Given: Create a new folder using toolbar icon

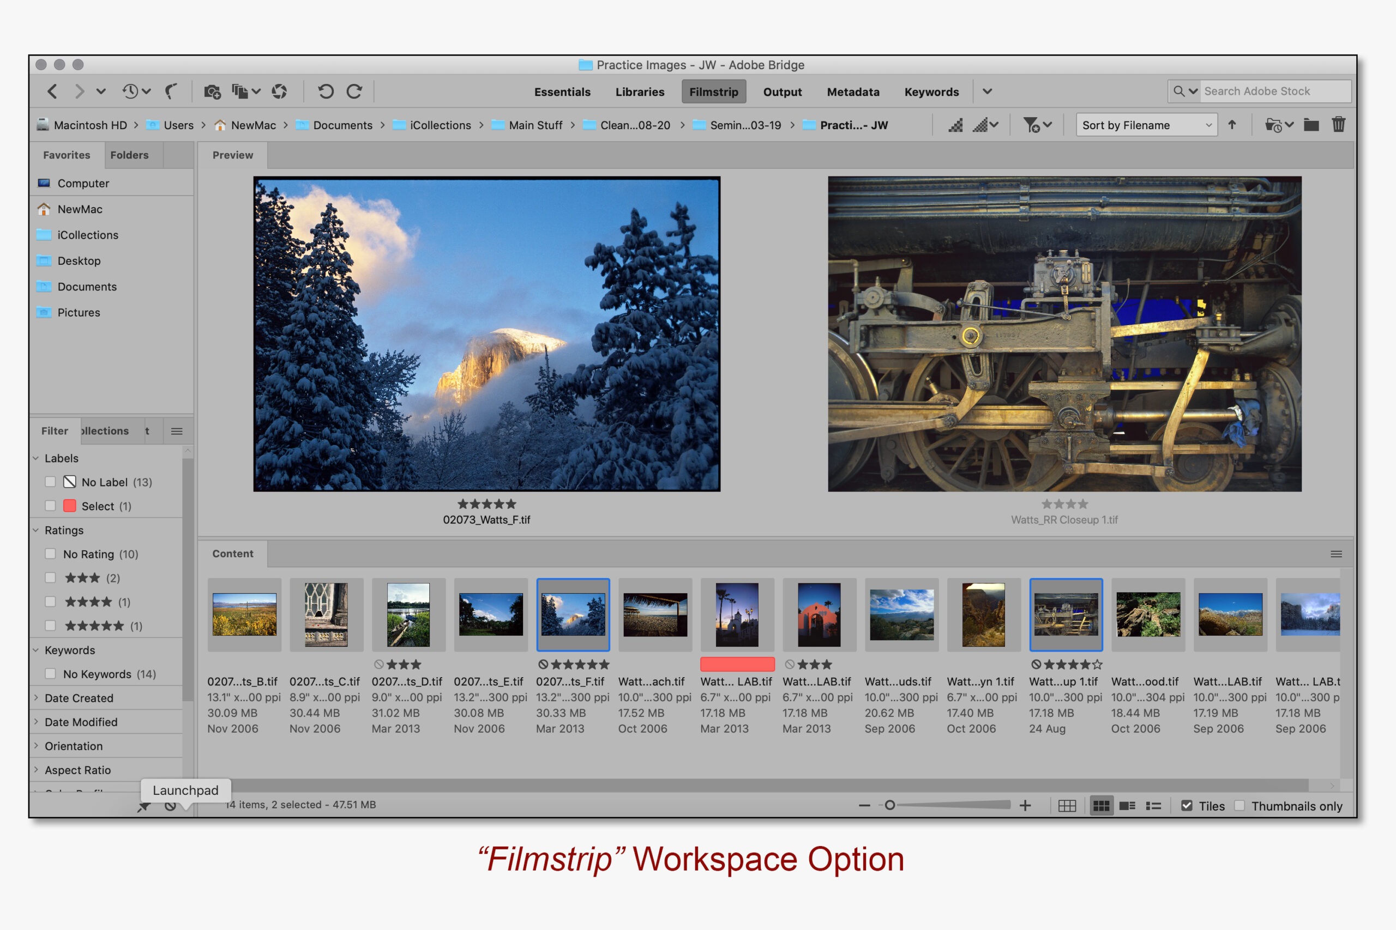Looking at the screenshot, I should pyautogui.click(x=1311, y=125).
